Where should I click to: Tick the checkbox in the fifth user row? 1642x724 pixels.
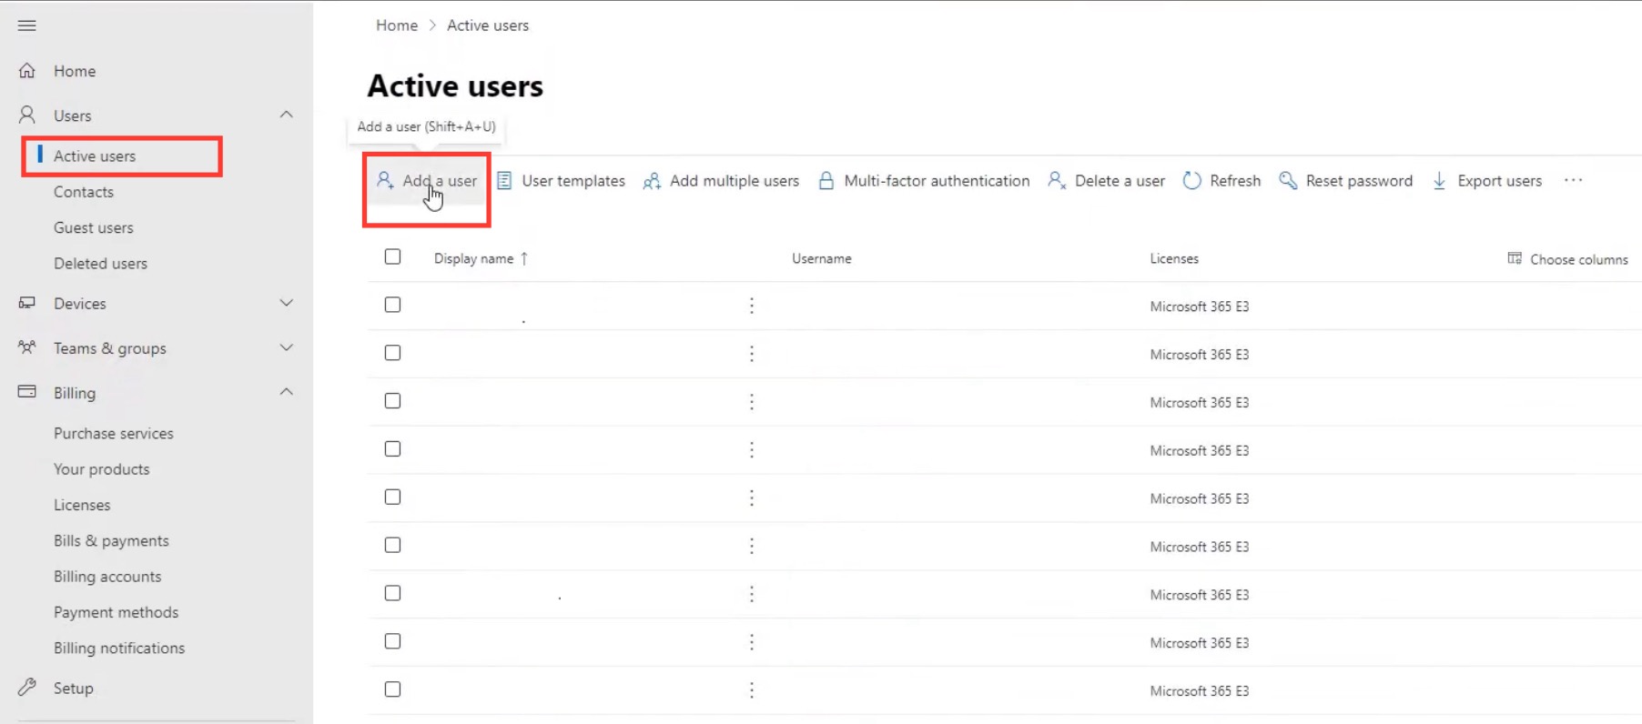point(392,498)
